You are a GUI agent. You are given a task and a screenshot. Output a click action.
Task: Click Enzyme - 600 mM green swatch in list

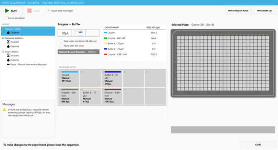click(x=105, y=38)
